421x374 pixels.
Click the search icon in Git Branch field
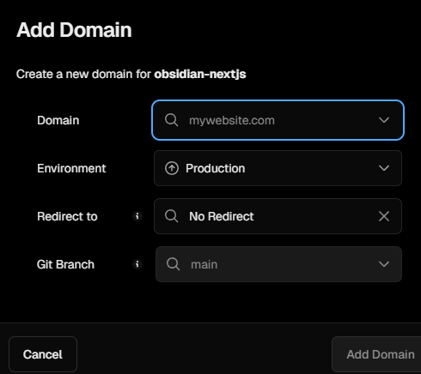(173, 264)
